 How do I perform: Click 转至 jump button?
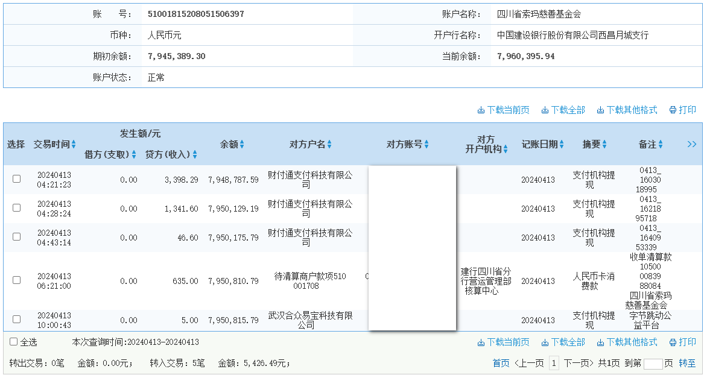click(x=687, y=363)
